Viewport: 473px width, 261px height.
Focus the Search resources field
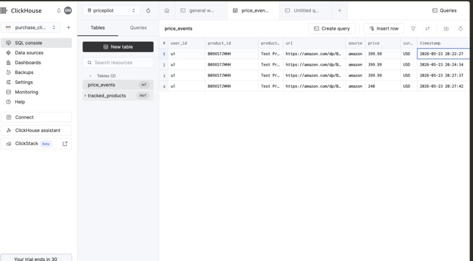[118, 62]
